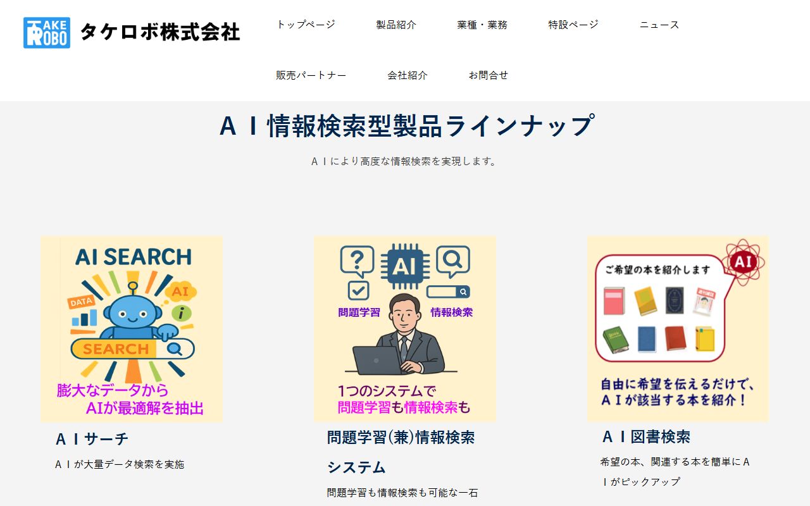
Task: Open the 製品紹介 menu item
Action: (396, 25)
